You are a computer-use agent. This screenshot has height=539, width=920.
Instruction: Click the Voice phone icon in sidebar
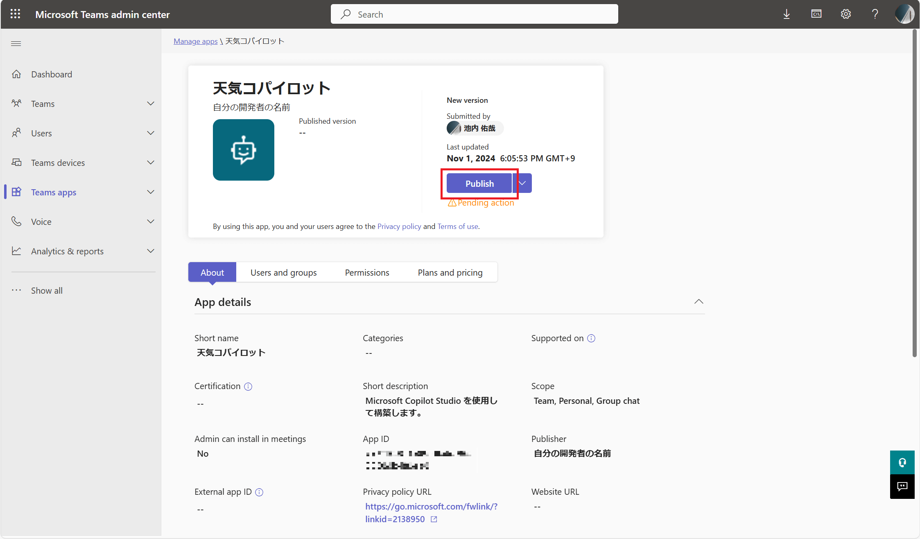16,222
